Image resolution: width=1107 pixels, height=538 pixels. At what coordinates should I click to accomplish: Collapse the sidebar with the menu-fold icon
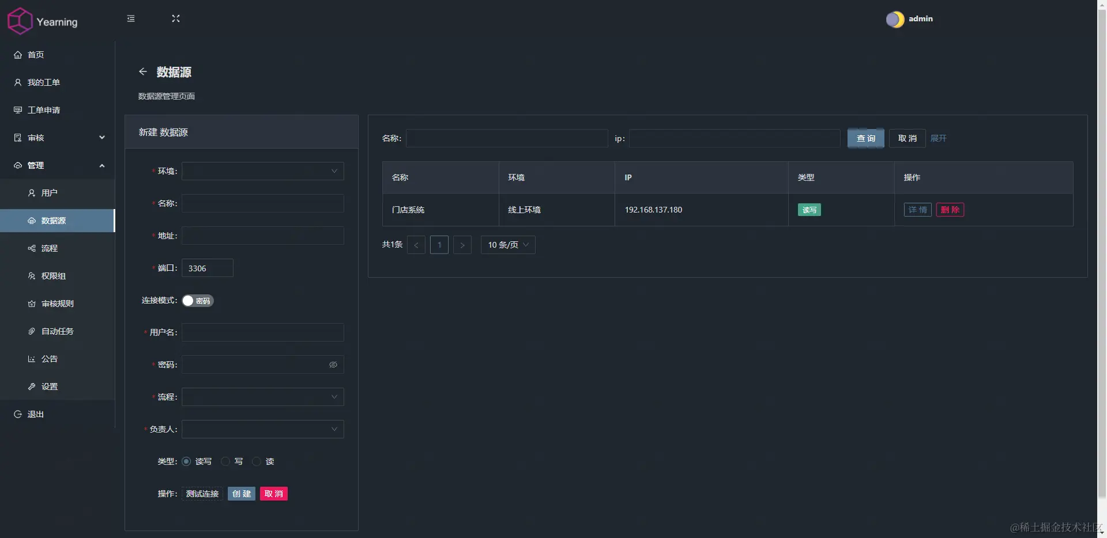click(x=131, y=18)
